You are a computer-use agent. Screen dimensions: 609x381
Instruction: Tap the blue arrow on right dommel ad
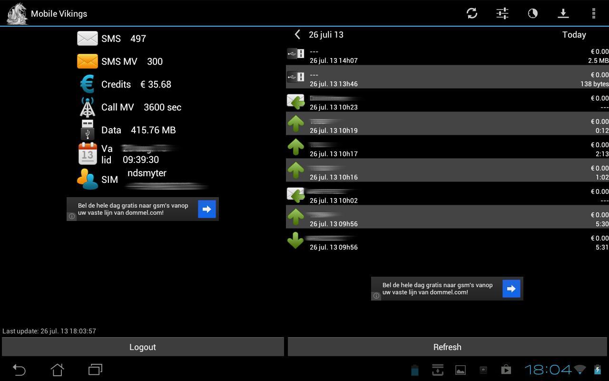[x=511, y=289]
